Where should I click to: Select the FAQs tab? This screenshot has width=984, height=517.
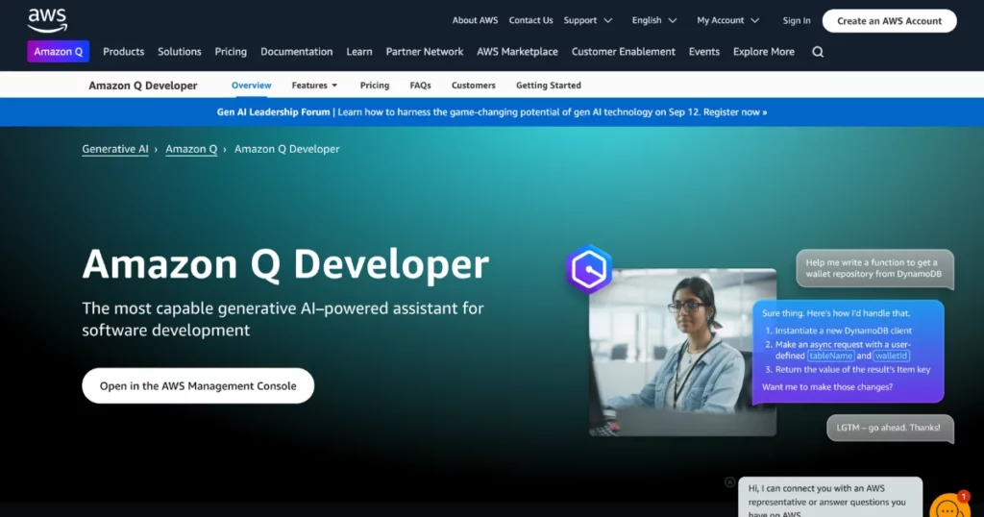421,86
